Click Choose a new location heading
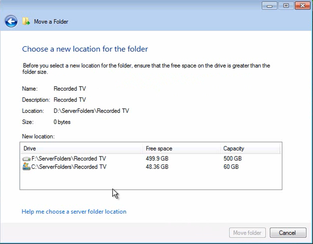Screen dimensions: 313x244 [85, 49]
